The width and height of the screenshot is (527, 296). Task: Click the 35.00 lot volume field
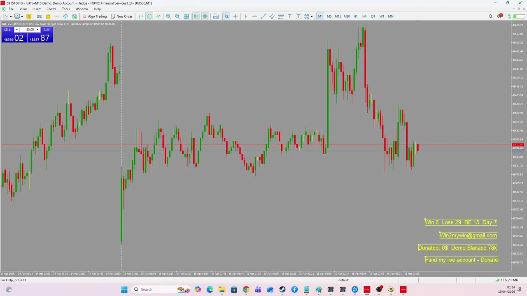coord(27,30)
